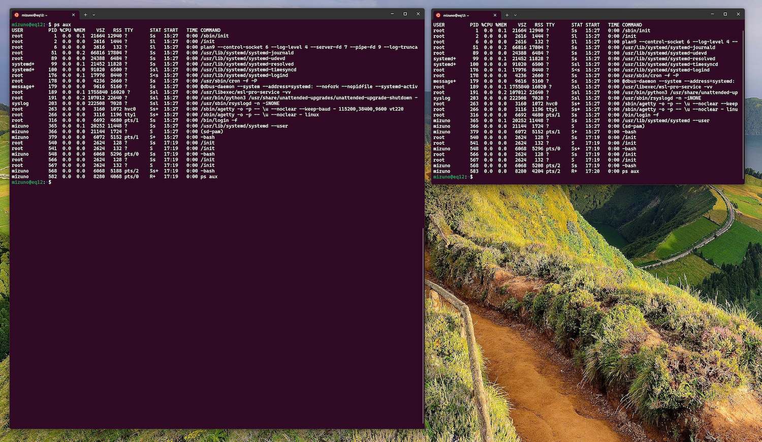Click the Ubuntu icon on right terminal tab
This screenshot has width=762, height=442.
click(438, 15)
